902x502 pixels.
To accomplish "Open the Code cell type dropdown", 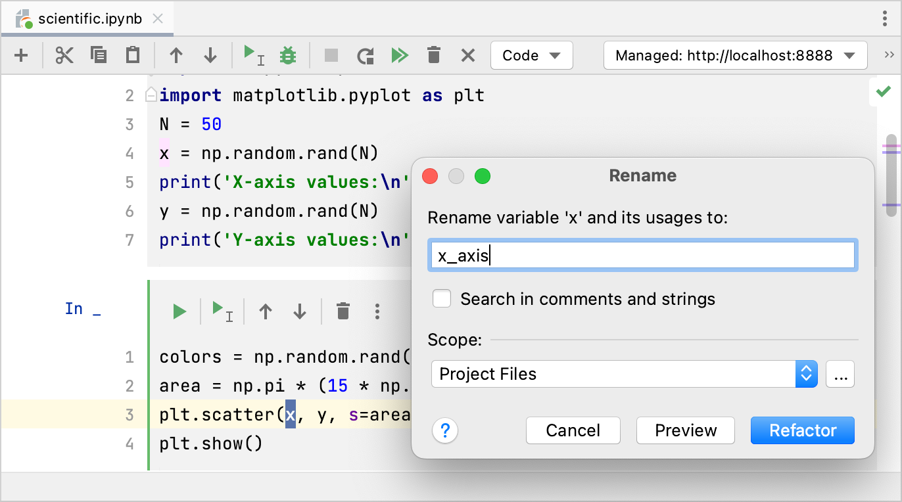I will pyautogui.click(x=531, y=55).
